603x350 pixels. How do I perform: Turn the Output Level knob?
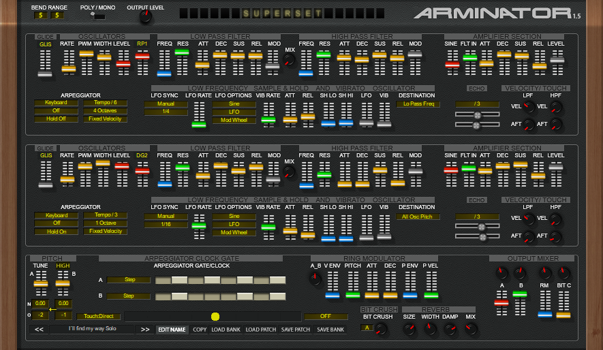pyautogui.click(x=144, y=18)
